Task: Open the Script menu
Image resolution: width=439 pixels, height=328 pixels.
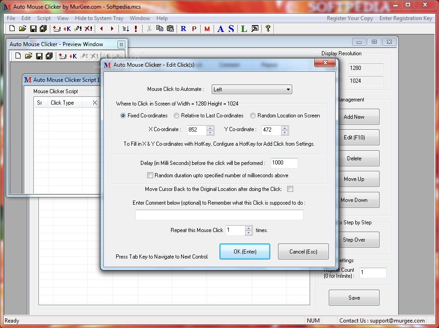Action: point(44,18)
